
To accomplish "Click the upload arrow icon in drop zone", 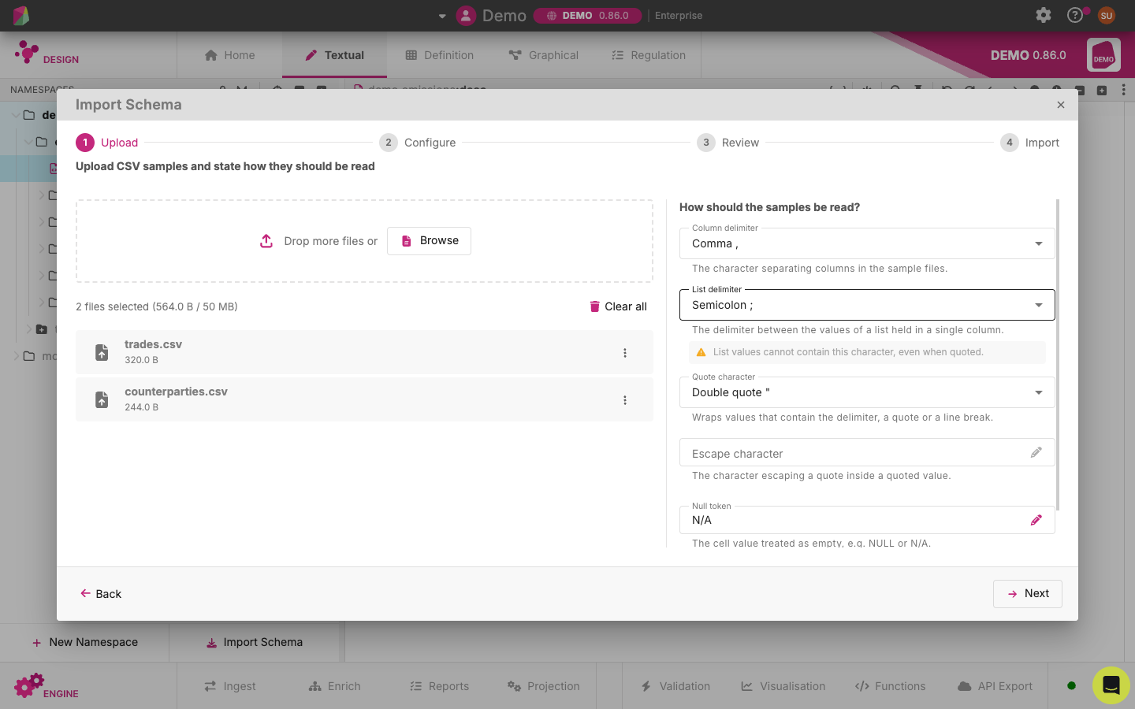I will [x=266, y=241].
